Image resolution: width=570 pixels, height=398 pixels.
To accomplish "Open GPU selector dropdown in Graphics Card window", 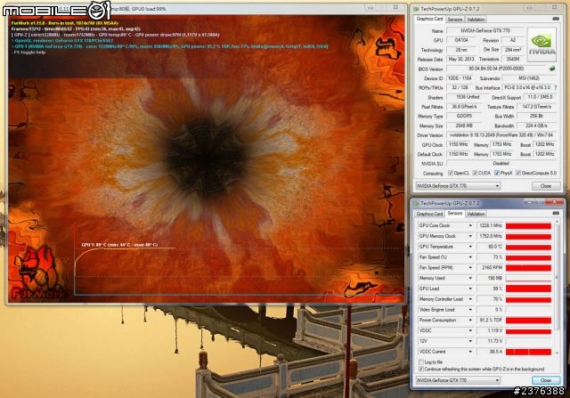I will point(458,186).
